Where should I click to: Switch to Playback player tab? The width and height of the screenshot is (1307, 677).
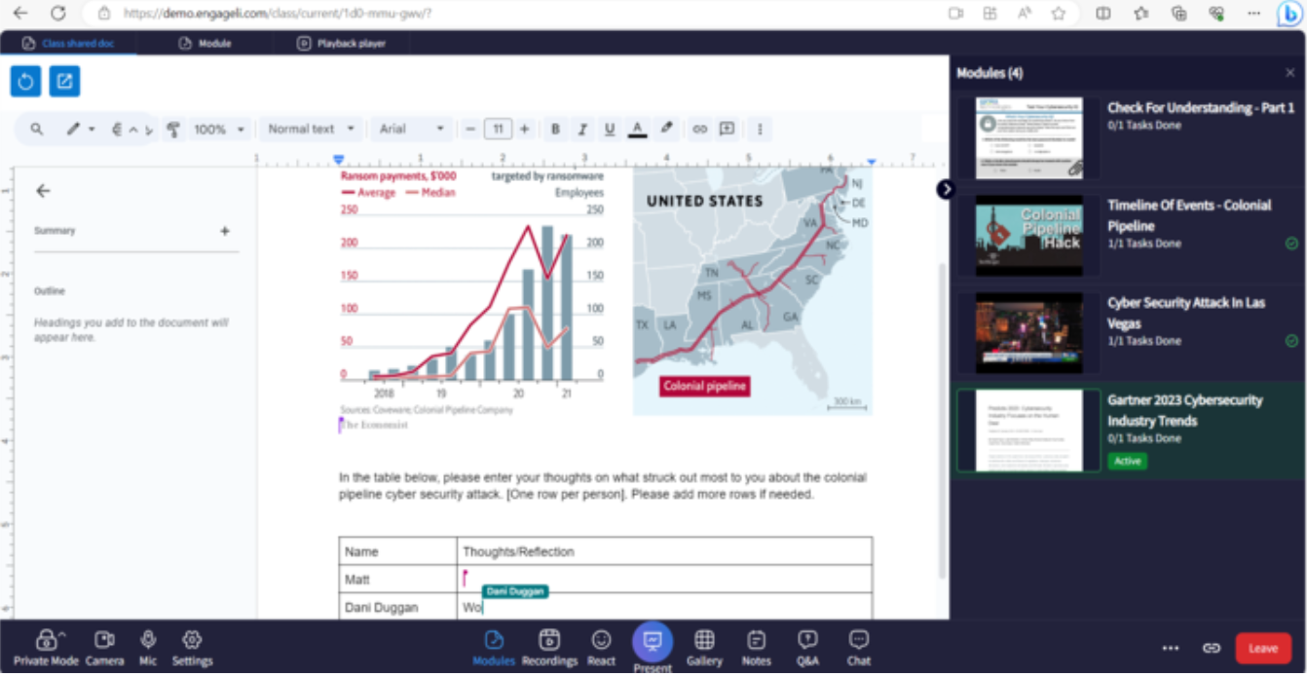(342, 44)
